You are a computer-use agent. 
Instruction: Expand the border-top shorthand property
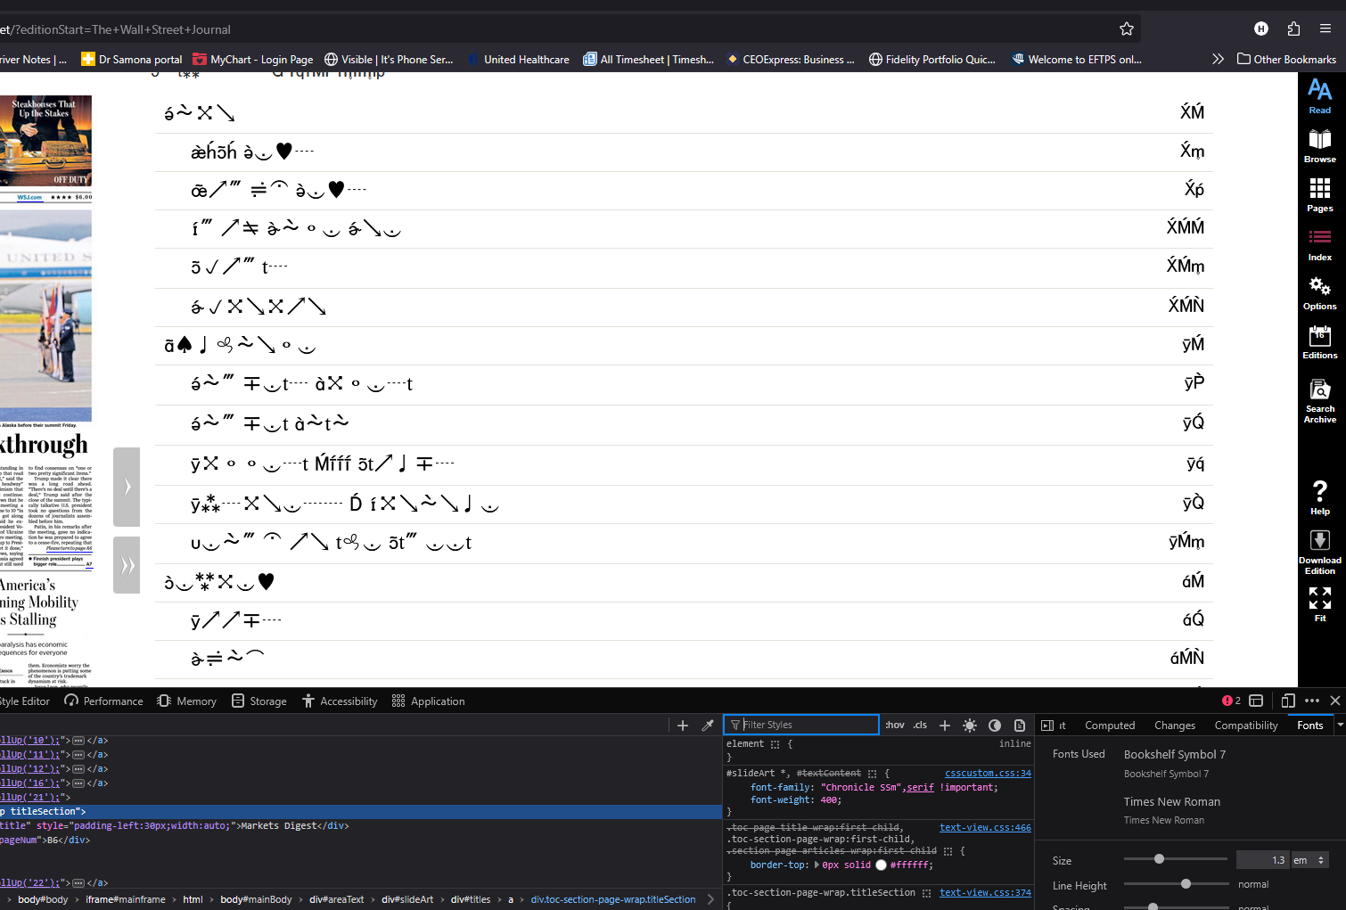[x=817, y=865]
